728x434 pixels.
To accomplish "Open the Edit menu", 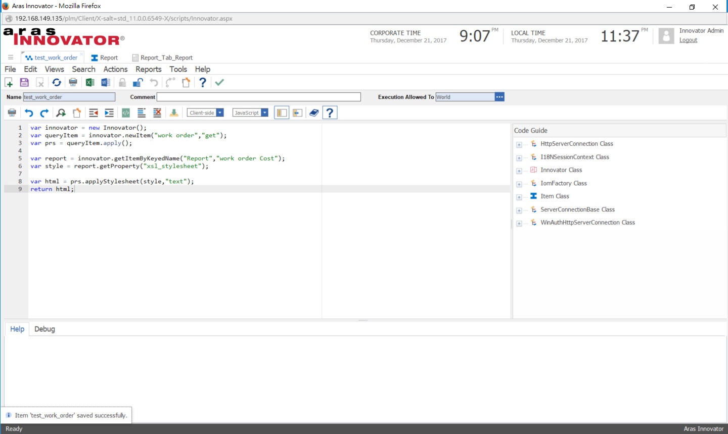I will tap(30, 69).
